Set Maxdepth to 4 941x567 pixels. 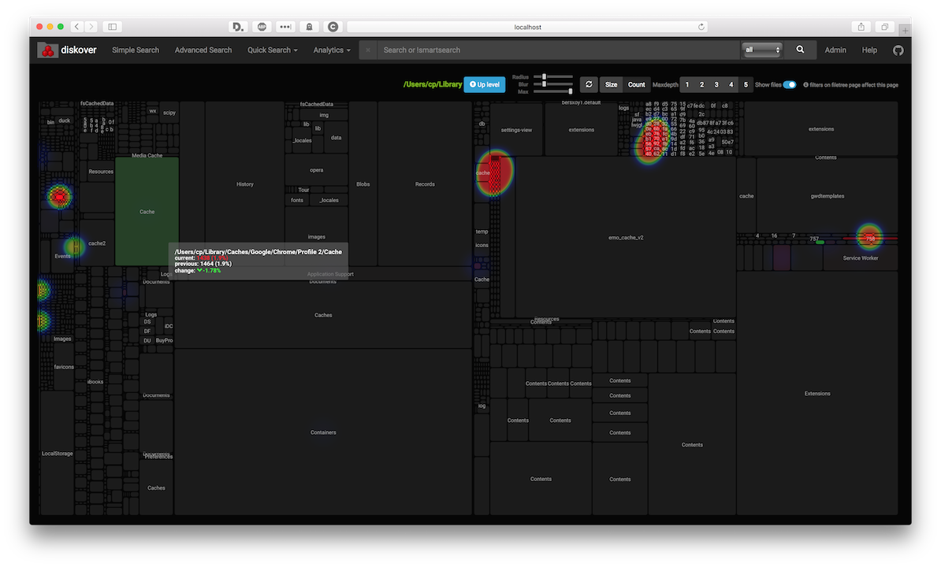(731, 84)
